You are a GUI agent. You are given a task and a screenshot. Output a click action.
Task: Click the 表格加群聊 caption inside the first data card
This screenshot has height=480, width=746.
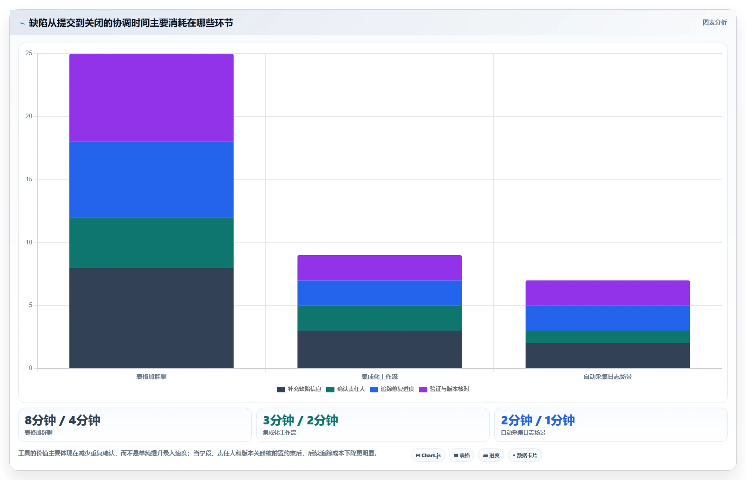click(x=39, y=433)
